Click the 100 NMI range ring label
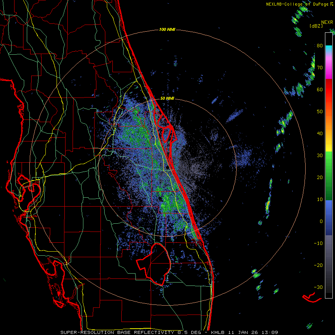 pyautogui.click(x=167, y=29)
